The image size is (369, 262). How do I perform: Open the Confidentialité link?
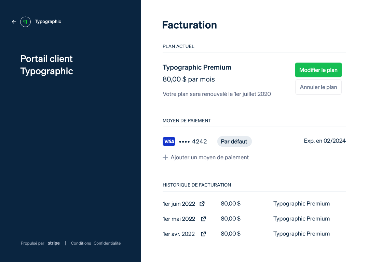pos(107,243)
